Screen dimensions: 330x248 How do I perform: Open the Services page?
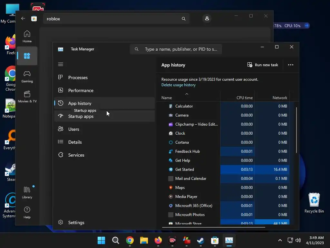104,155
